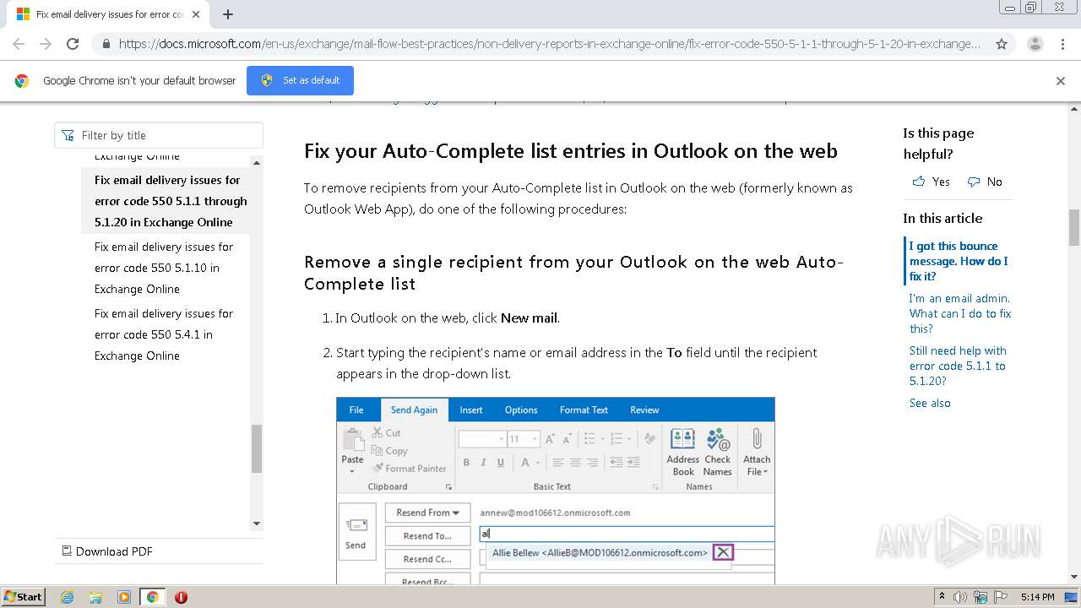Open the 550 5.4.1 error article
The width and height of the screenshot is (1081, 608).
[x=165, y=334]
